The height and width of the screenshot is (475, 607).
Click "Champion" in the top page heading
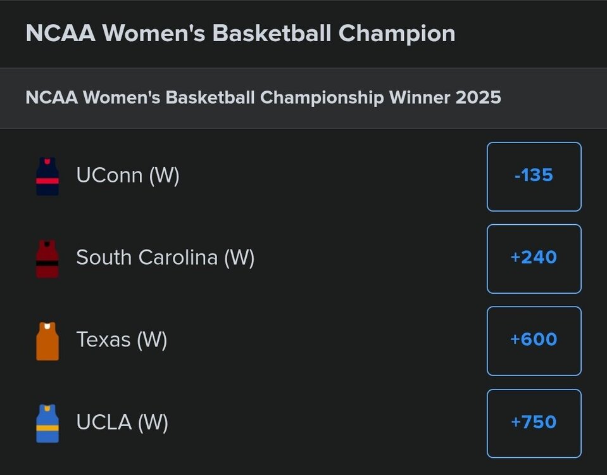tap(397, 34)
